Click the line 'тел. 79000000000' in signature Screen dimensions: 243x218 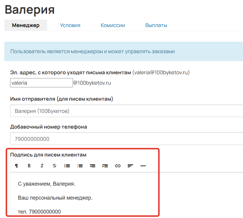click(x=39, y=212)
